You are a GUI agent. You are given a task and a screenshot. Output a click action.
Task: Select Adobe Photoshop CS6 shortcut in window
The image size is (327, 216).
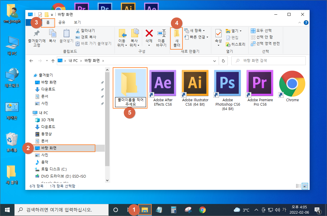[228, 90]
